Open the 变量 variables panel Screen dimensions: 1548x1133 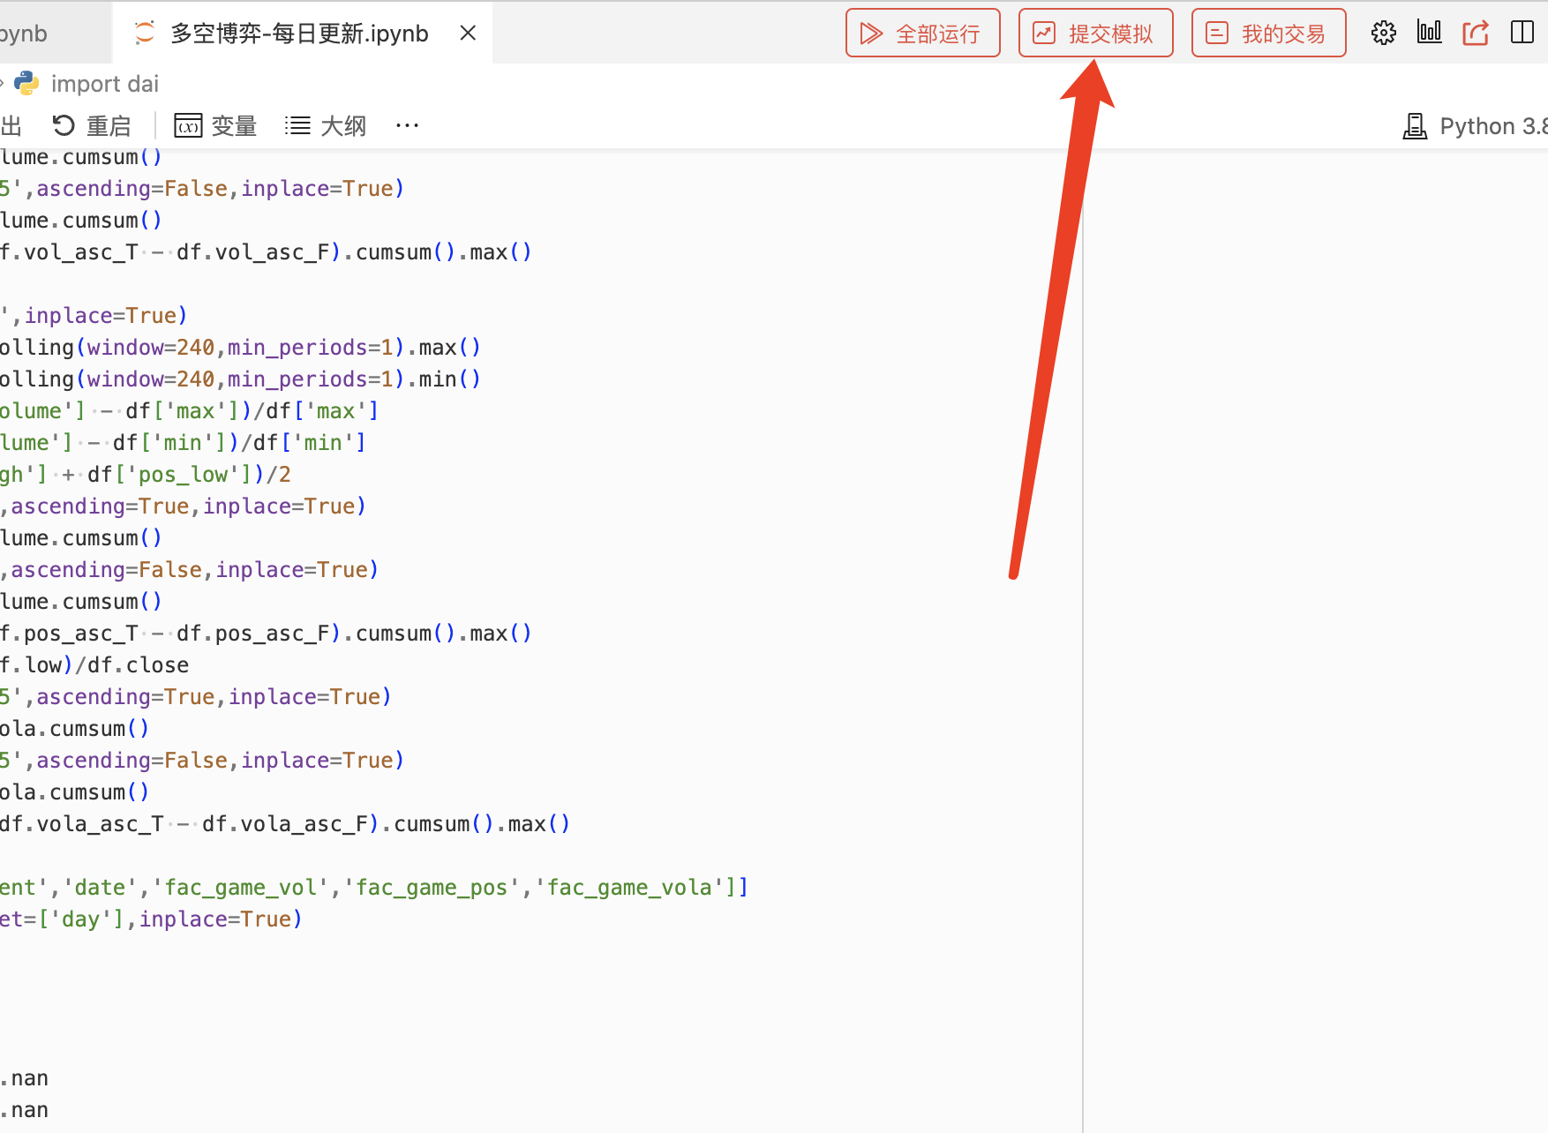(x=215, y=126)
